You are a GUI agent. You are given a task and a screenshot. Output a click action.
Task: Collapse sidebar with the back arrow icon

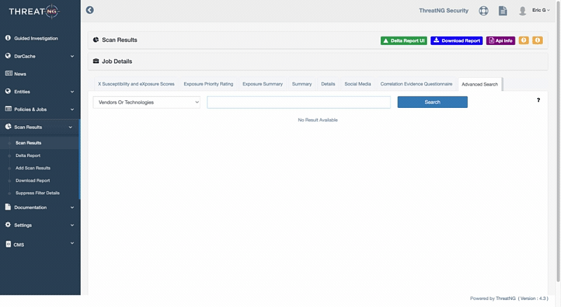90,10
